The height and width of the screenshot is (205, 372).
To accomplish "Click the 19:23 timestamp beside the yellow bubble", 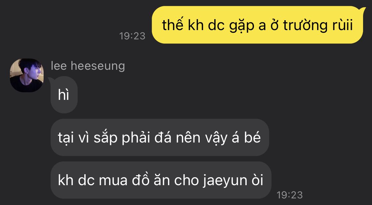I will click(132, 36).
